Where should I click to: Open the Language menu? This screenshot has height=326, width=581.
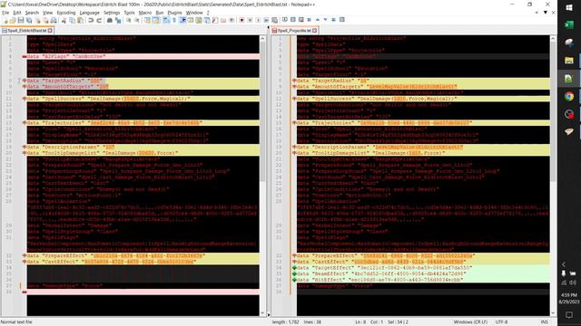pos(90,13)
